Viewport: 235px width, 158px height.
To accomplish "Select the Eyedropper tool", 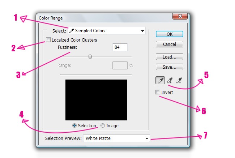I will [160, 80].
